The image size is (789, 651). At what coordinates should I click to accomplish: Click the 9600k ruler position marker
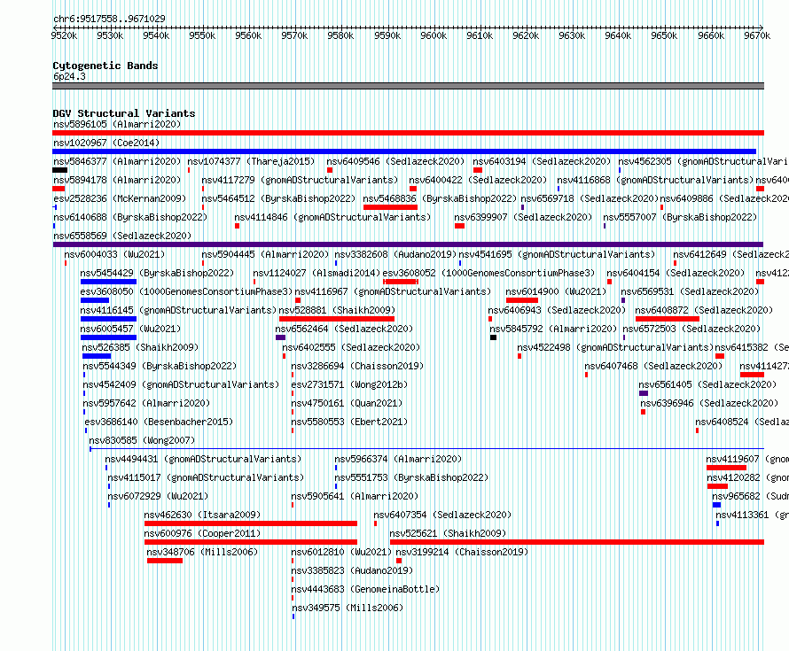click(434, 35)
